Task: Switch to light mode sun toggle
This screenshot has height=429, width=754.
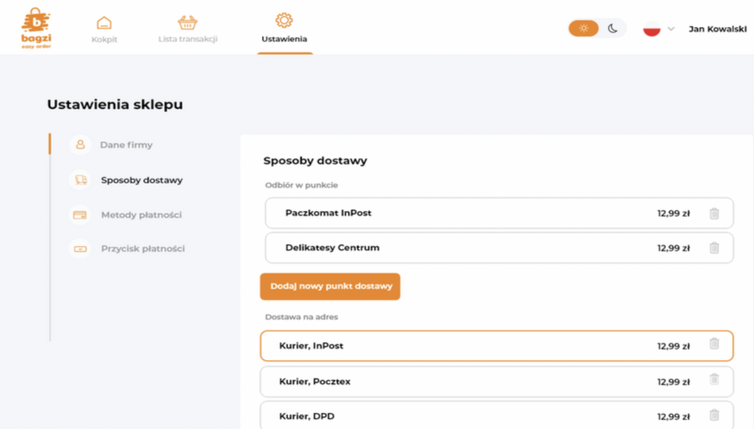Action: pos(583,29)
